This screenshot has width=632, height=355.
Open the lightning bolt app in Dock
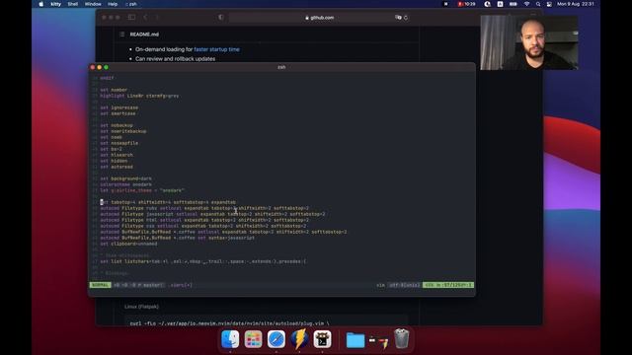coord(299,339)
